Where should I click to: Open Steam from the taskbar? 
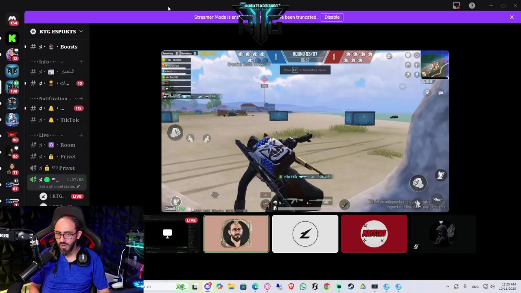(x=350, y=287)
